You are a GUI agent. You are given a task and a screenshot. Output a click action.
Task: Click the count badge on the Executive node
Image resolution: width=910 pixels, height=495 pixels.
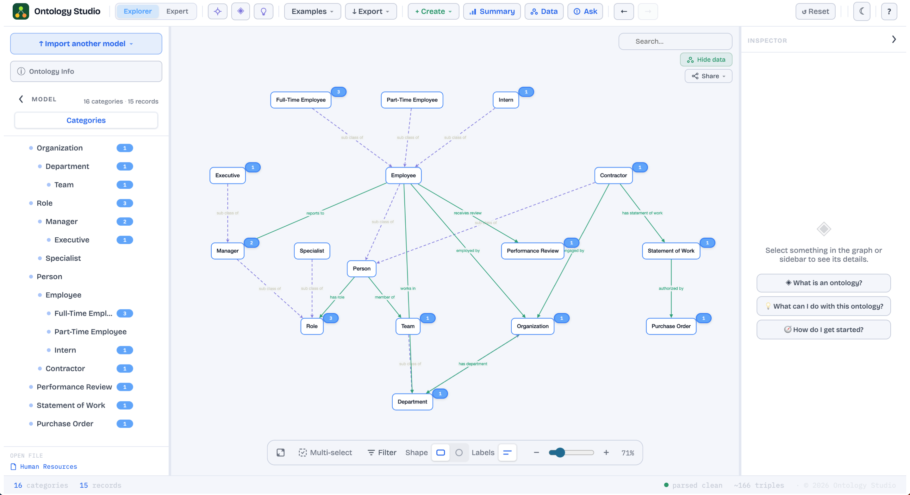252,167
